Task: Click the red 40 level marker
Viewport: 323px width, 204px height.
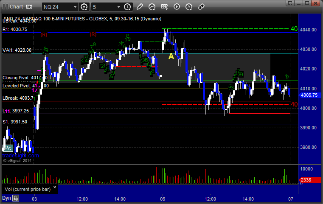Action: point(294,104)
